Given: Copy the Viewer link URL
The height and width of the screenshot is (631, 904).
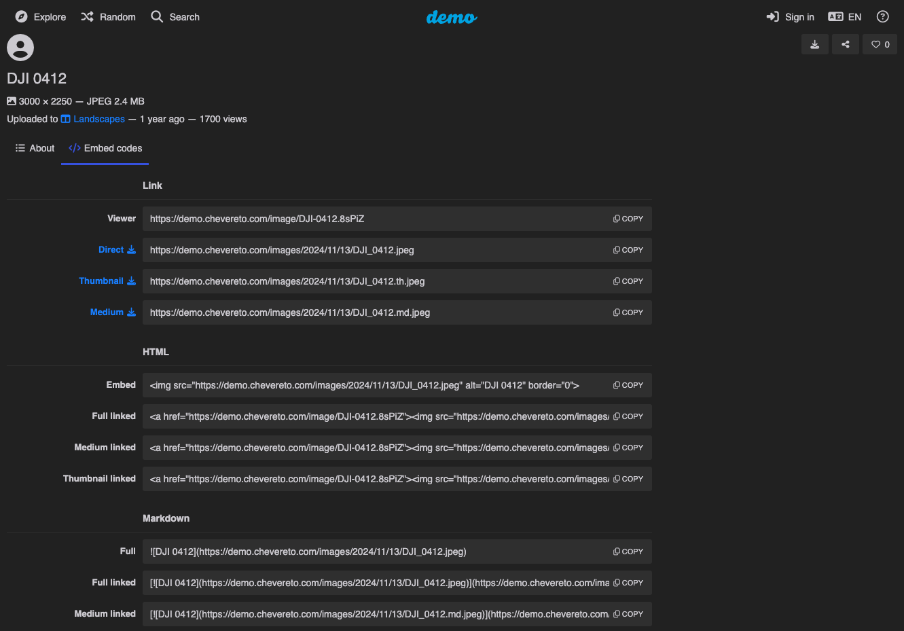Looking at the screenshot, I should pyautogui.click(x=628, y=219).
